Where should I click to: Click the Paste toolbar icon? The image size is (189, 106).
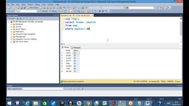point(60,8)
